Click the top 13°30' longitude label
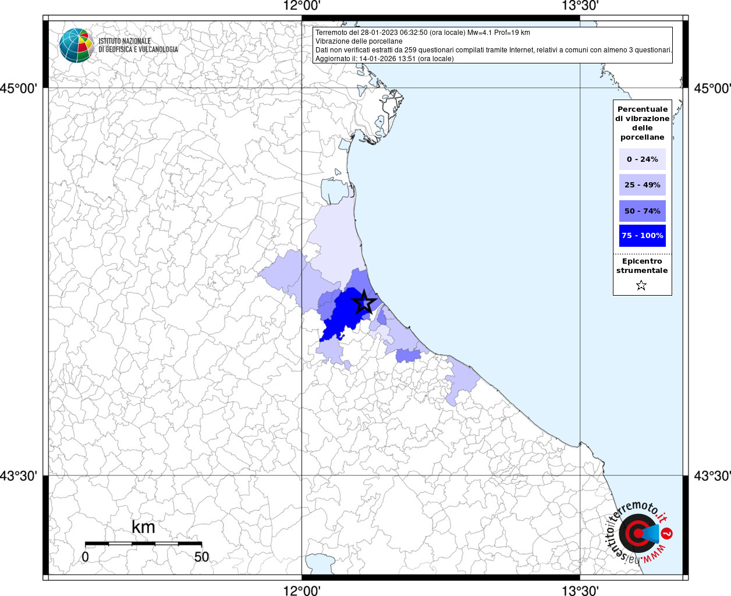731x596 pixels. [580, 6]
